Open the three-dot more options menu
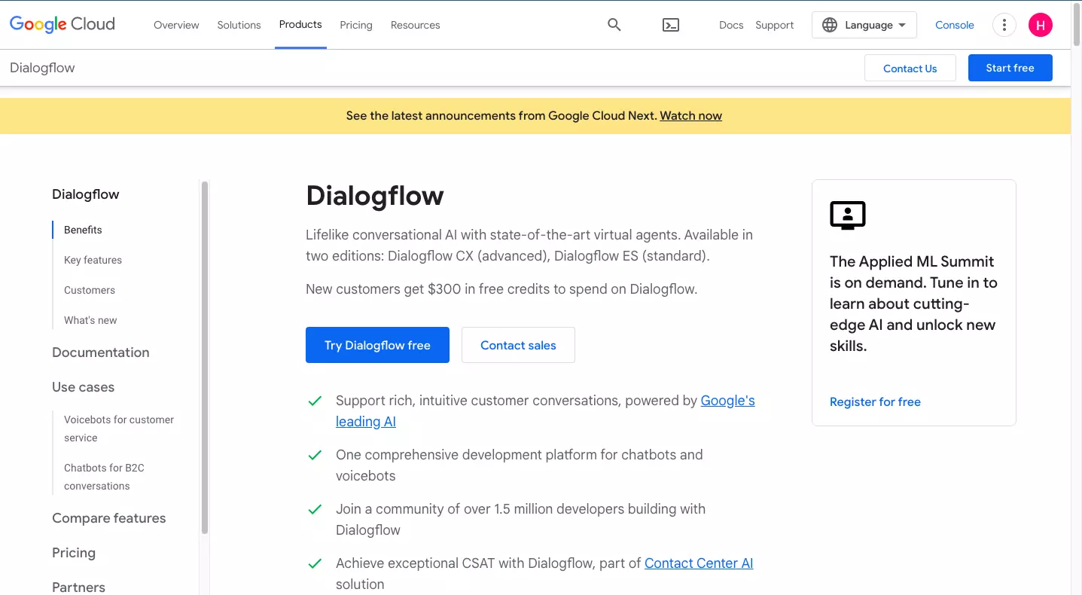Viewport: 1082px width, 595px height. tap(1004, 25)
